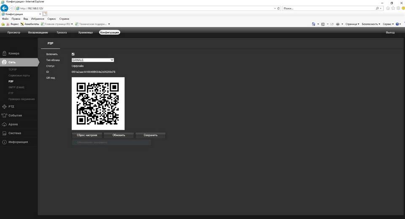Screen dimensions: 405x219
Task: Open Проверка соединения submenu item
Action: tap(22, 99)
